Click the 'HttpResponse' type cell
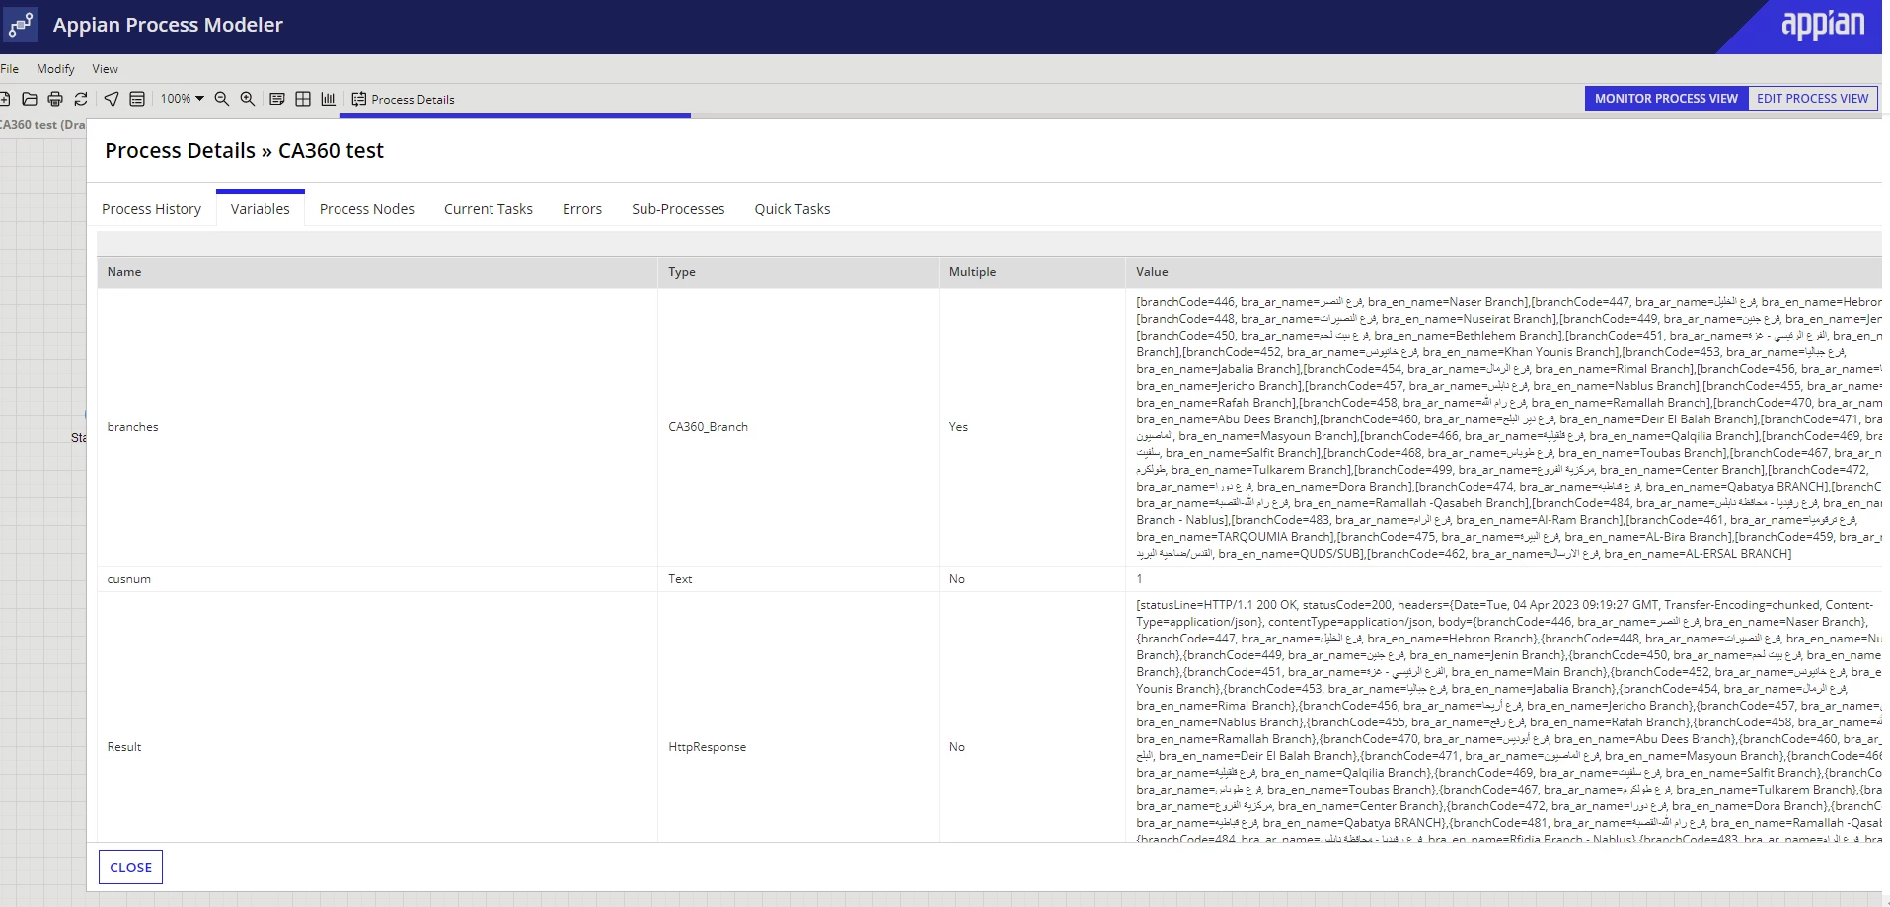Screen dimensions: 1890x907 click(x=797, y=747)
